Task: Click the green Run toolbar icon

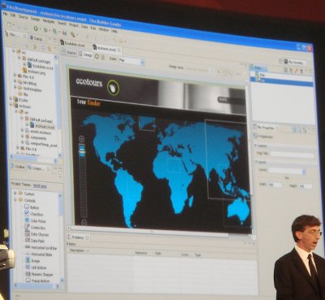Action: pos(36,28)
